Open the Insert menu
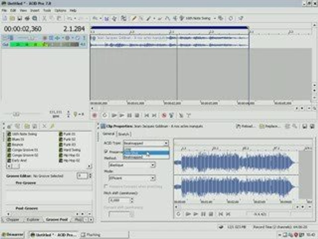The width and height of the screenshot is (318, 239). click(x=35, y=10)
